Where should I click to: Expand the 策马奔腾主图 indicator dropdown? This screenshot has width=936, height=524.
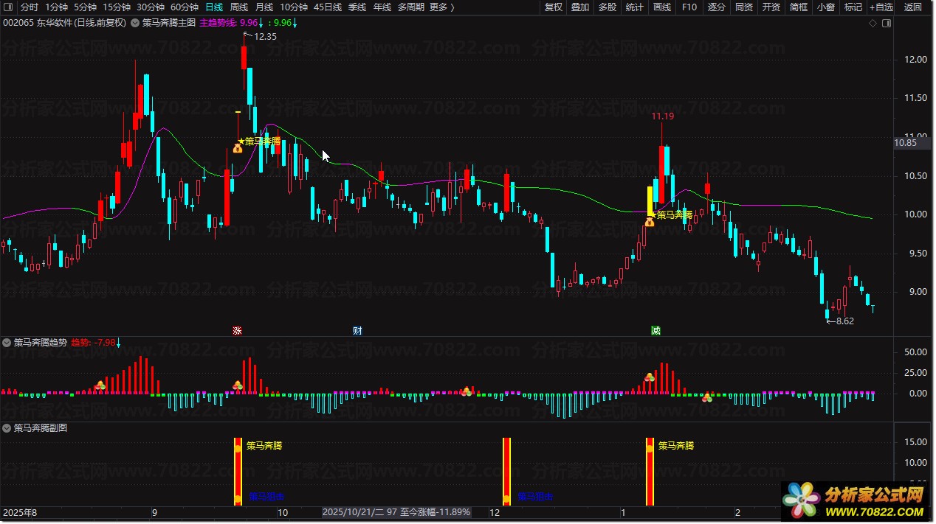click(x=135, y=23)
